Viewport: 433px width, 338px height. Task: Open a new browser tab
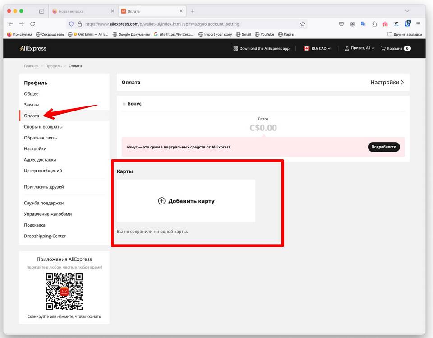coord(193,11)
